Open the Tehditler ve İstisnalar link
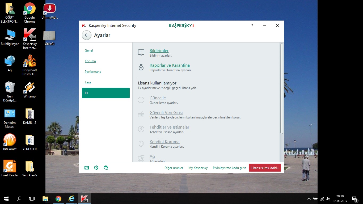Viewport: 363px width, 204px height. (169, 127)
